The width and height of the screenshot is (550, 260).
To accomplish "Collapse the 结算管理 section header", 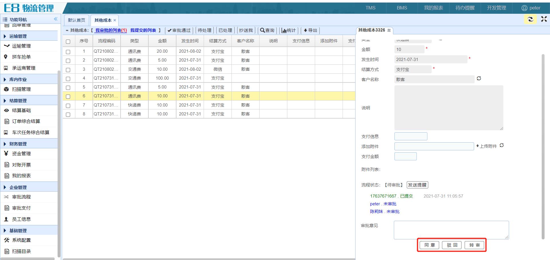I will tap(29, 101).
